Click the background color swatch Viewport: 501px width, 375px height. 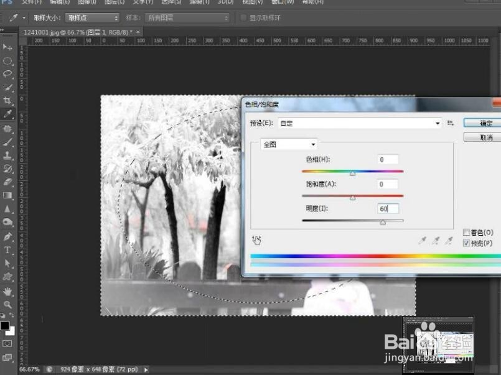pos(11,331)
